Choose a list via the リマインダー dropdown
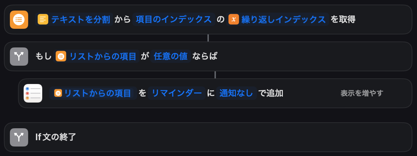Image resolution: width=417 pixels, height=156 pixels. pyautogui.click(x=177, y=93)
